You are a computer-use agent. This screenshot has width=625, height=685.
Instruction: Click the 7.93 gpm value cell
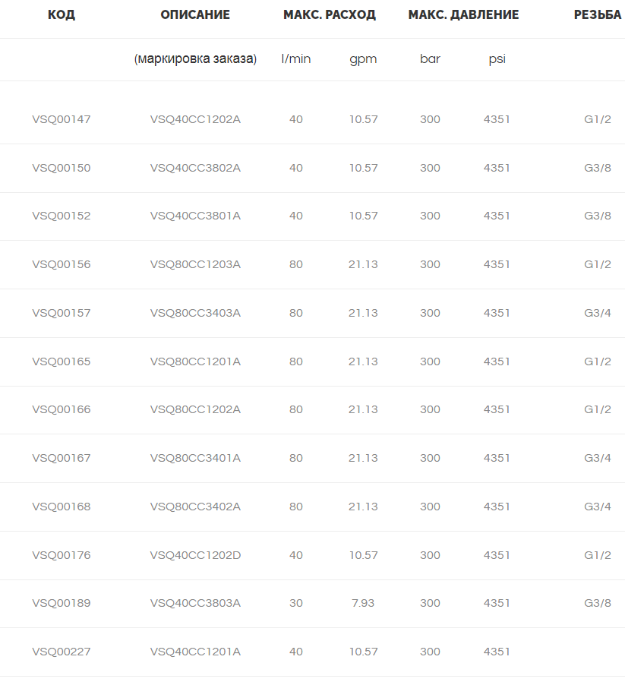363,603
